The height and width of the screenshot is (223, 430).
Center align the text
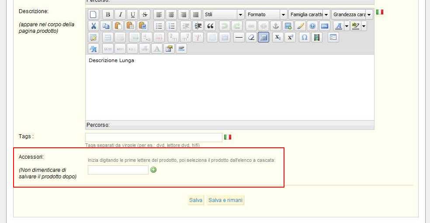(171, 14)
